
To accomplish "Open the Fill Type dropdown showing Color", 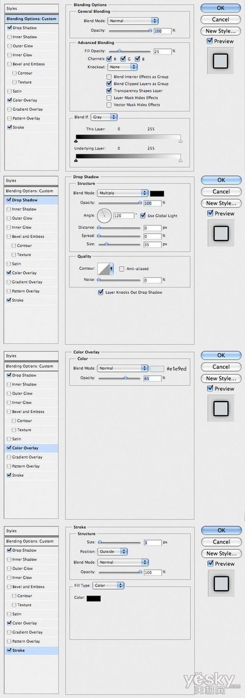I will tap(109, 585).
